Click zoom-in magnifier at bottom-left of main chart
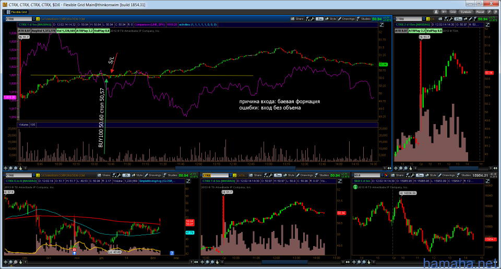The image size is (501, 269). (x=10, y=168)
